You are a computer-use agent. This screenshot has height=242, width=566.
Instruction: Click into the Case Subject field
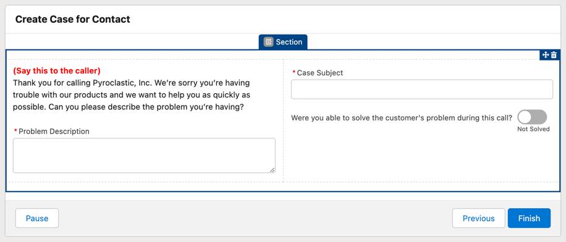[x=421, y=89]
